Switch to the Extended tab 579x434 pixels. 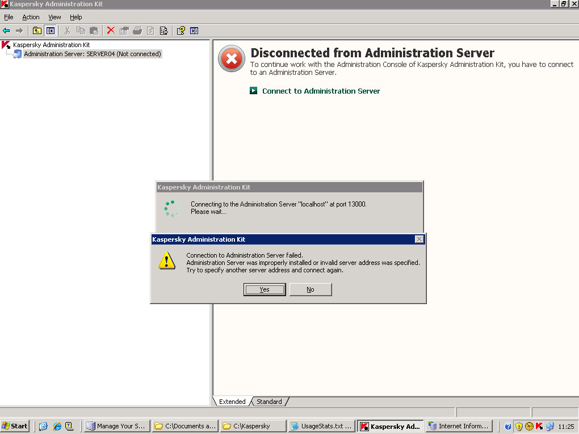(x=232, y=402)
